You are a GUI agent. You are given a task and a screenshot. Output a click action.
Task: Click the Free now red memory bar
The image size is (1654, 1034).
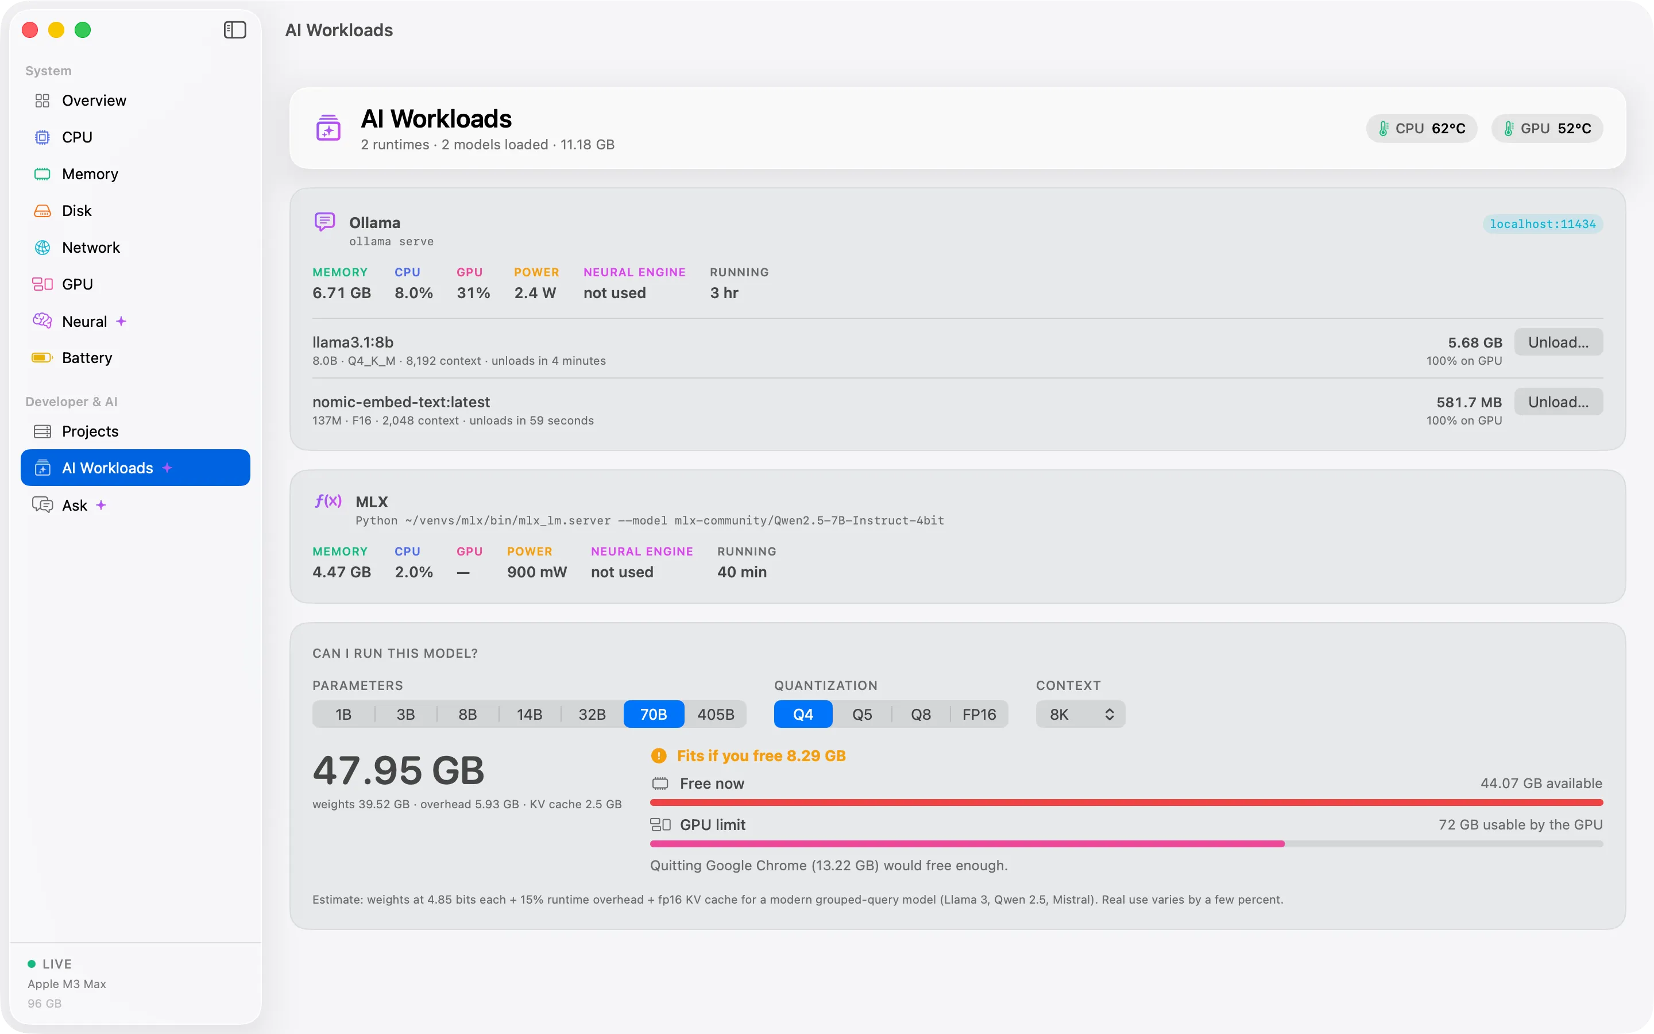[1126, 803]
